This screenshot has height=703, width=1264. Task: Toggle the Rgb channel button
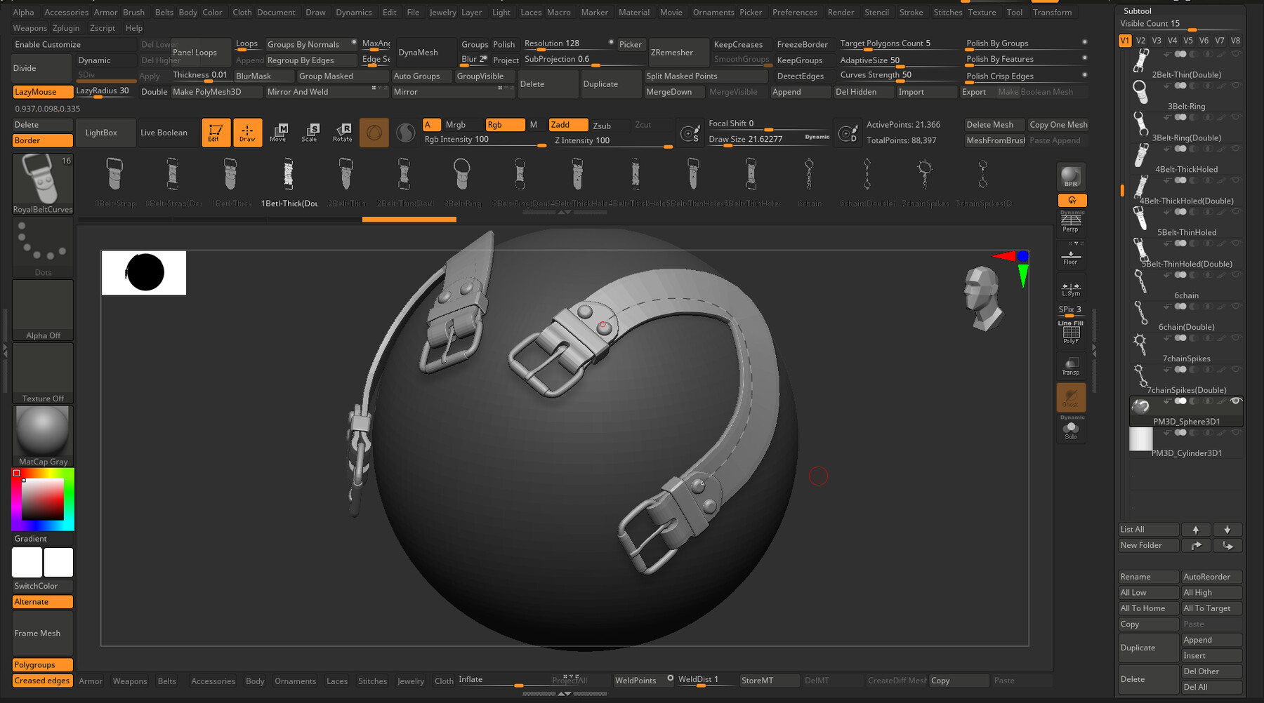click(x=505, y=125)
